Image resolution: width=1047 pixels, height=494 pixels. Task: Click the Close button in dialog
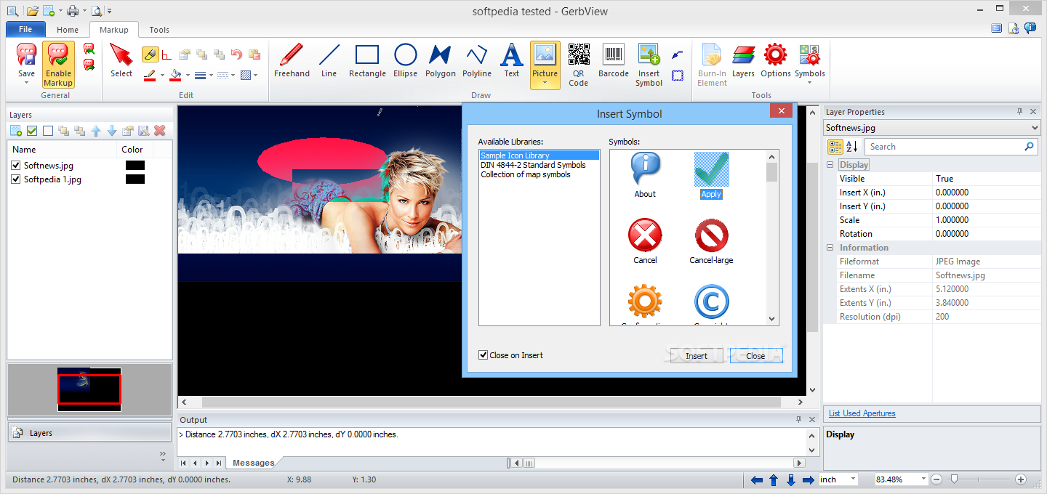tap(756, 355)
